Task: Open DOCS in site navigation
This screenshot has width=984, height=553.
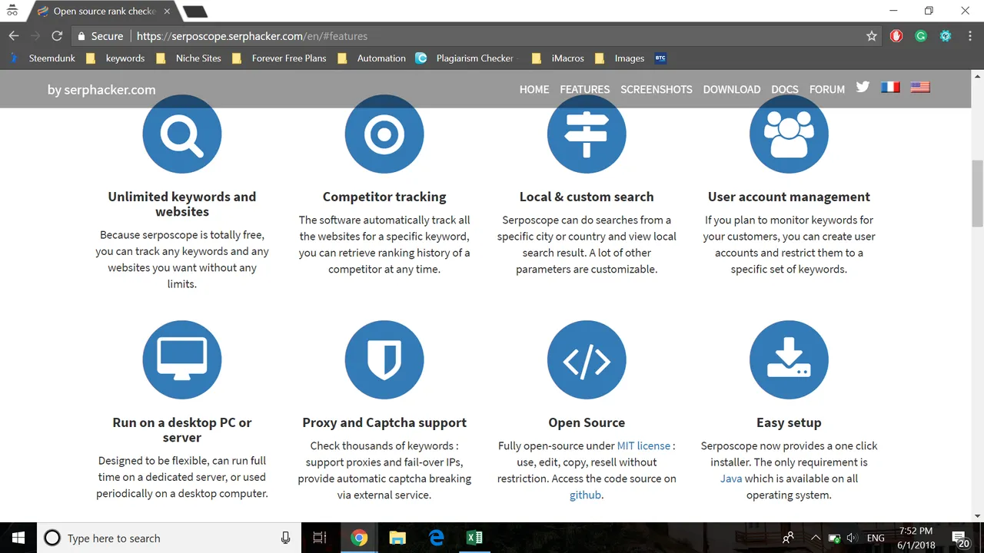Action: pos(785,89)
